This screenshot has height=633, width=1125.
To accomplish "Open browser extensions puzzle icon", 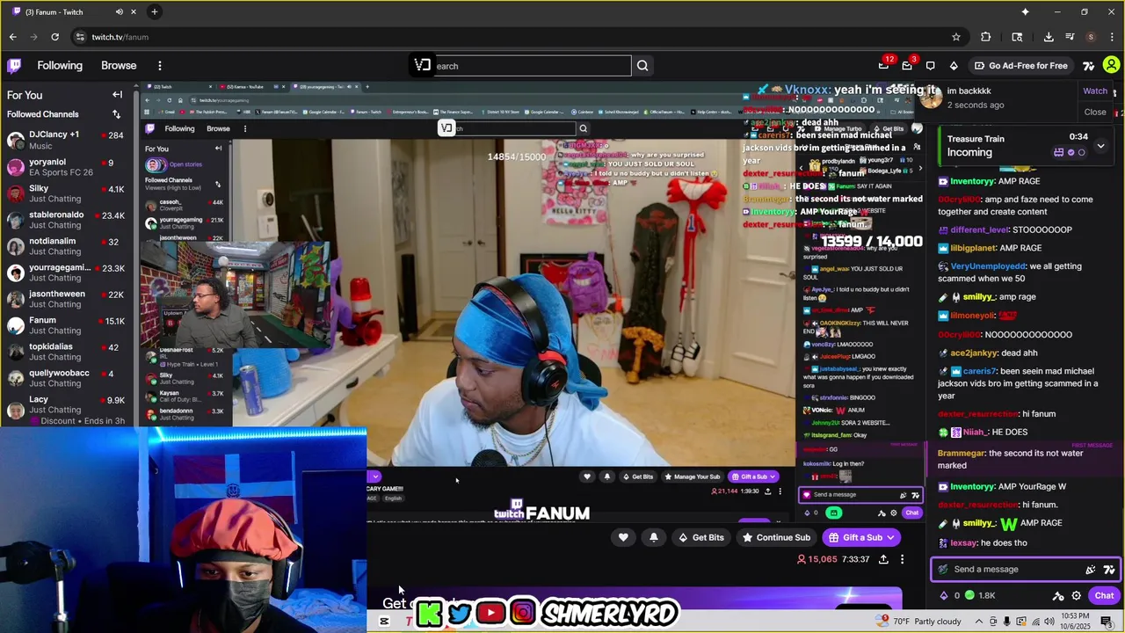I will tap(985, 37).
